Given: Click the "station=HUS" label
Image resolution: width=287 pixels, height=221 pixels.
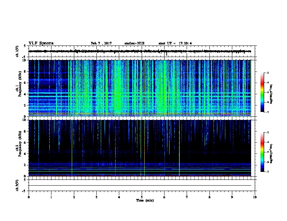Looking at the screenshot, I should click(134, 43).
